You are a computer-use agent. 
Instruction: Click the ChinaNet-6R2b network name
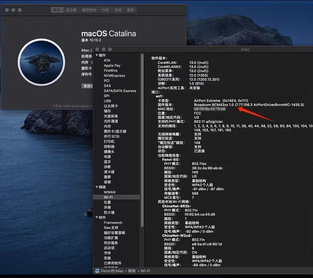[177, 206]
